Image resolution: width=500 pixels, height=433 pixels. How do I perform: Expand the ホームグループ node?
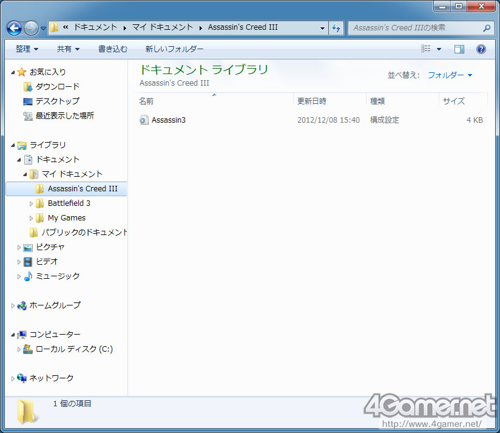13,305
